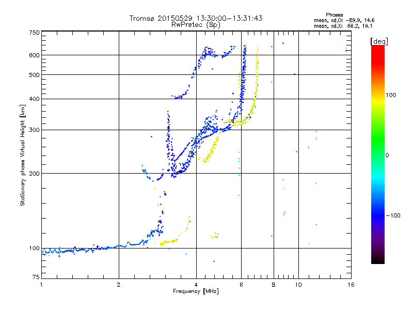Click the '75' y-axis tick label
This screenshot has height=310, width=413.
pos(36,277)
